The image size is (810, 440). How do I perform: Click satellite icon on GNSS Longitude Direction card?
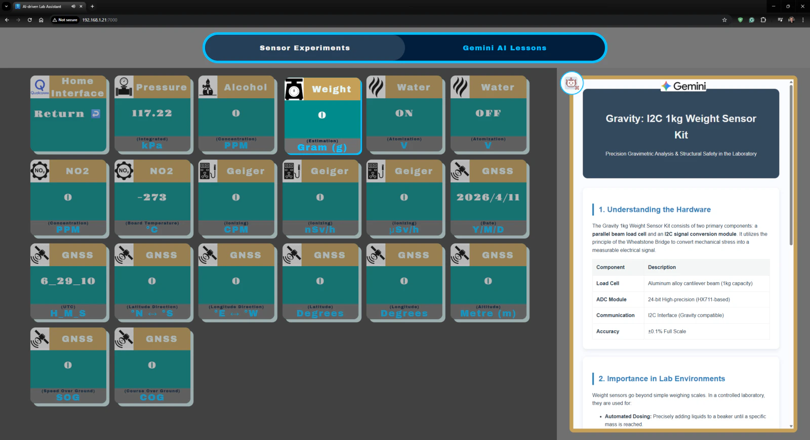pos(208,255)
